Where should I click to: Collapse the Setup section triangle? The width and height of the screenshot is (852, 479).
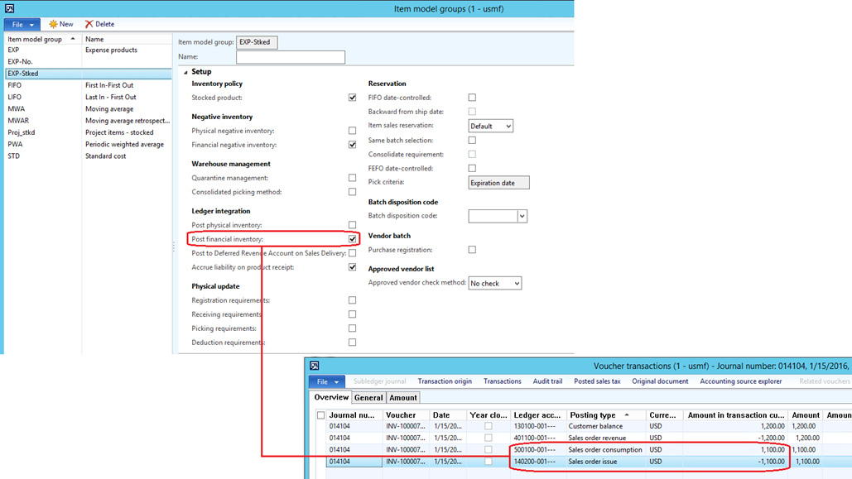(185, 72)
